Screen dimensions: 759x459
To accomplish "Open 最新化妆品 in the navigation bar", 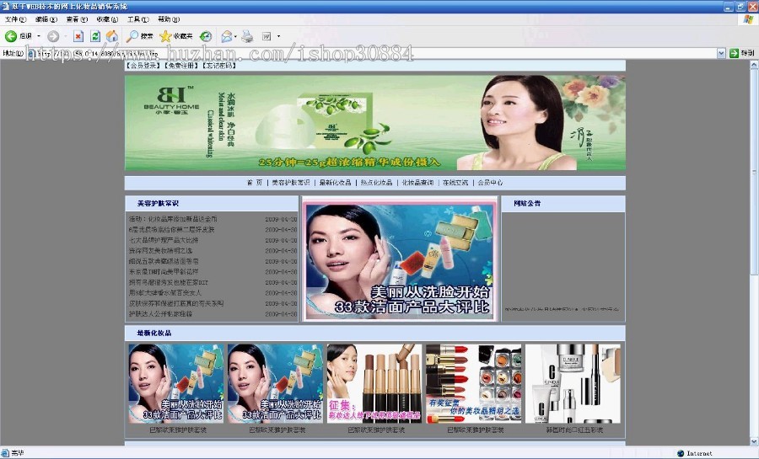I will point(335,183).
